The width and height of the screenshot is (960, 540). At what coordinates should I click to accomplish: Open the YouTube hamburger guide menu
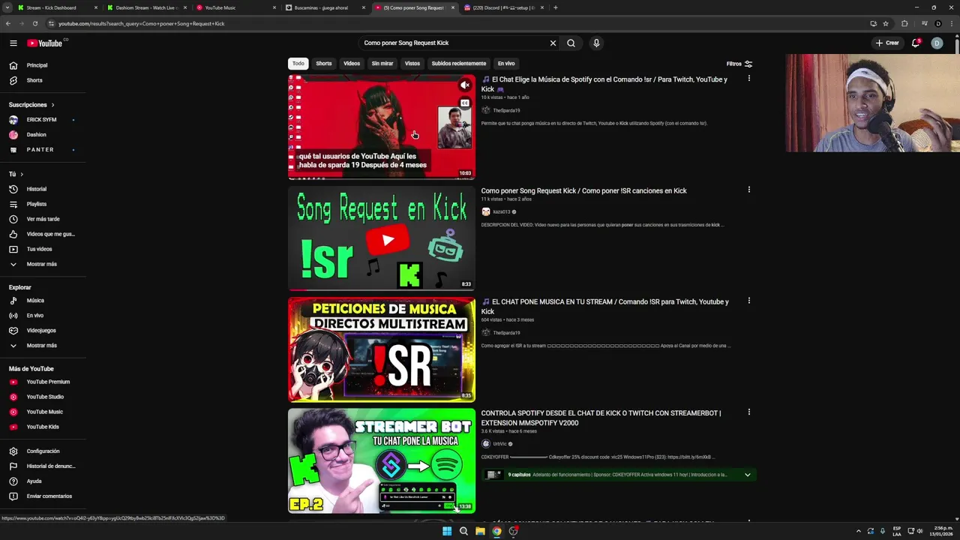click(13, 43)
